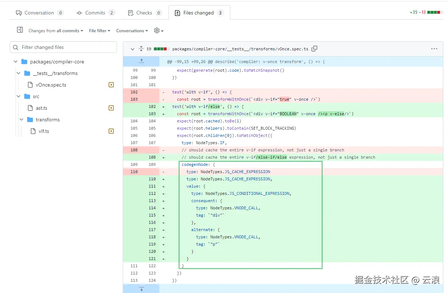Click the hunk header describe text
This screenshot has height=293, width=448.
tap(246, 62)
